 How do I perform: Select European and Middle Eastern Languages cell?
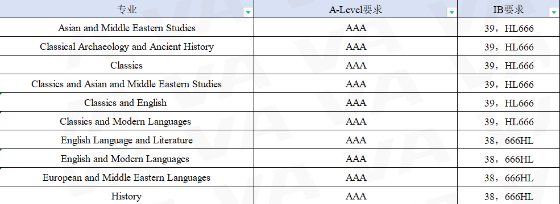(127, 177)
